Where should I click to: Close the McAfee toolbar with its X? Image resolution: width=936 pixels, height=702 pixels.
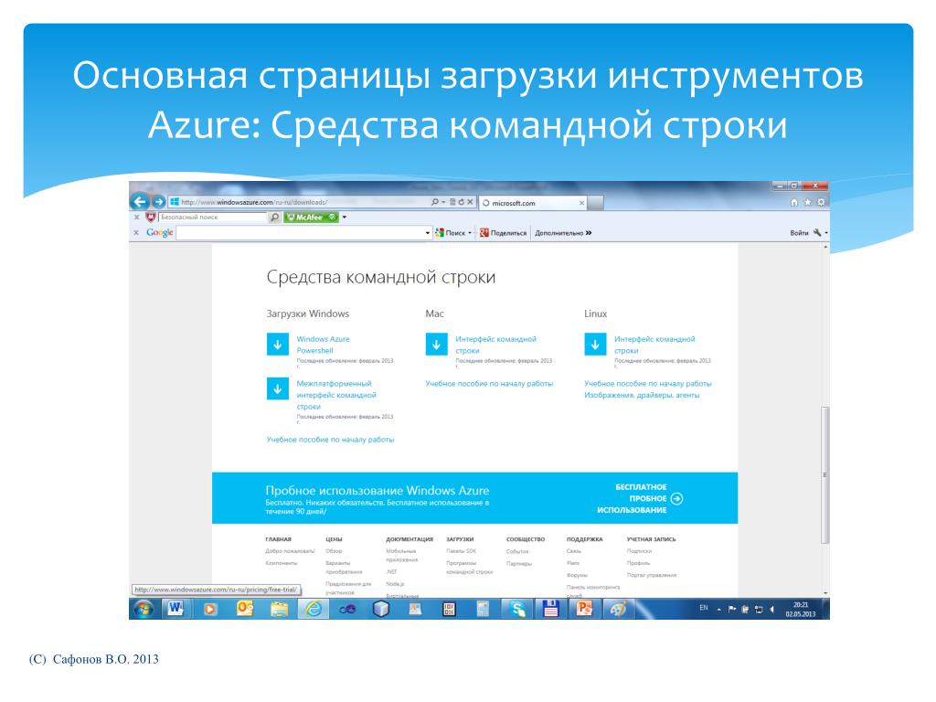[x=137, y=218]
